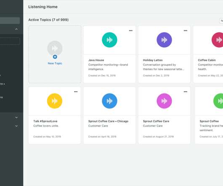Open the green Sprout Coffee topic icon
This screenshot has height=186, width=223.
(x=218, y=101)
